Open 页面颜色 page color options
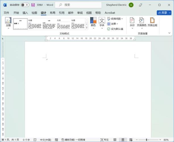The height and width of the screenshot is (142, 174). (x=142, y=23)
